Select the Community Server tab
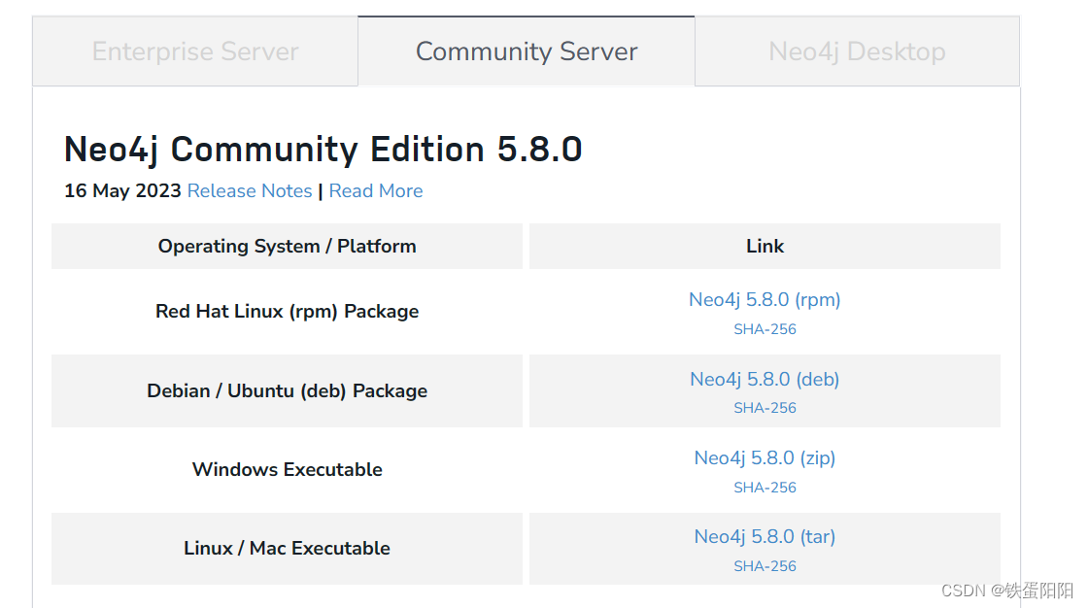The width and height of the screenshot is (1088, 608). [526, 51]
